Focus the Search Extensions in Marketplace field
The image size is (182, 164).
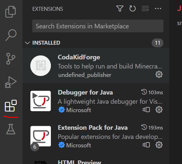98,26
